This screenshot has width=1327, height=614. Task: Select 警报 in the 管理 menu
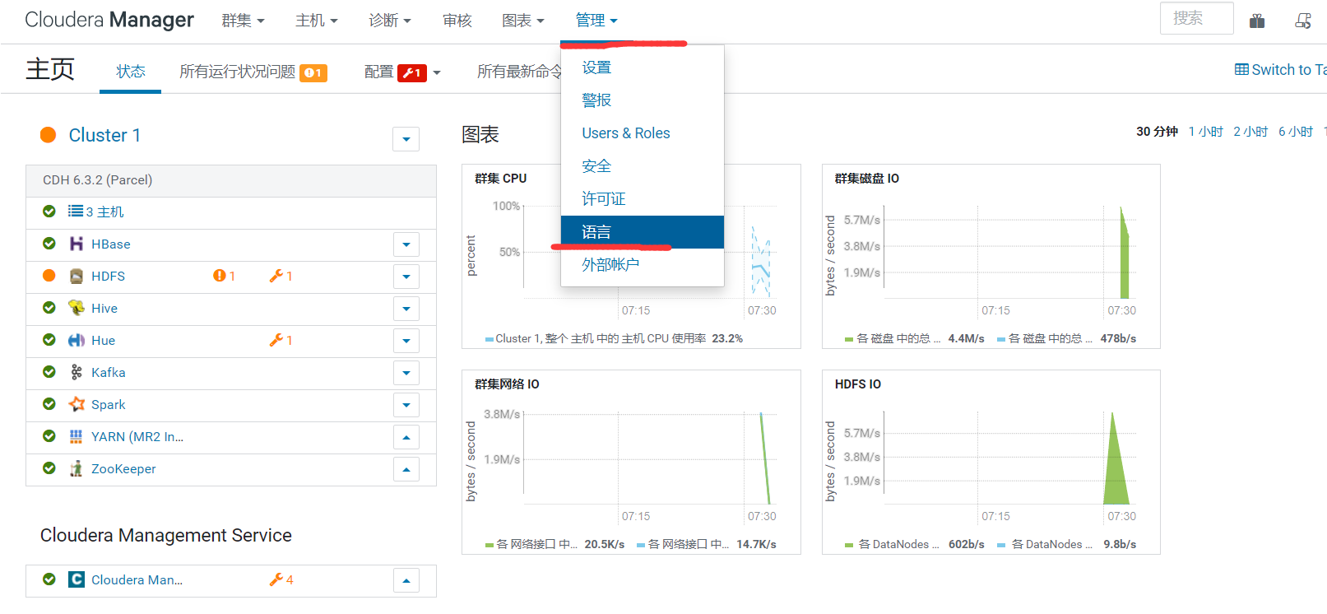[x=643, y=100]
